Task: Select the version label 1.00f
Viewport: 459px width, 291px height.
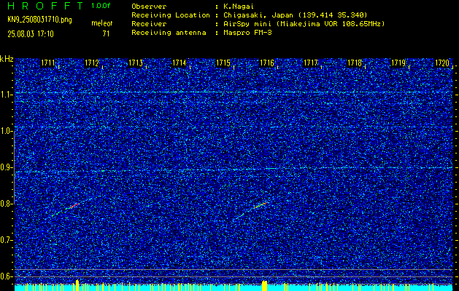Action: pyautogui.click(x=101, y=6)
